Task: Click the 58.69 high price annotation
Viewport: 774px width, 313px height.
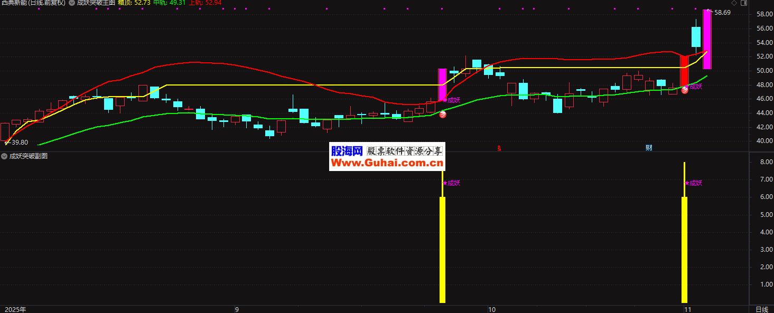Action: point(722,13)
